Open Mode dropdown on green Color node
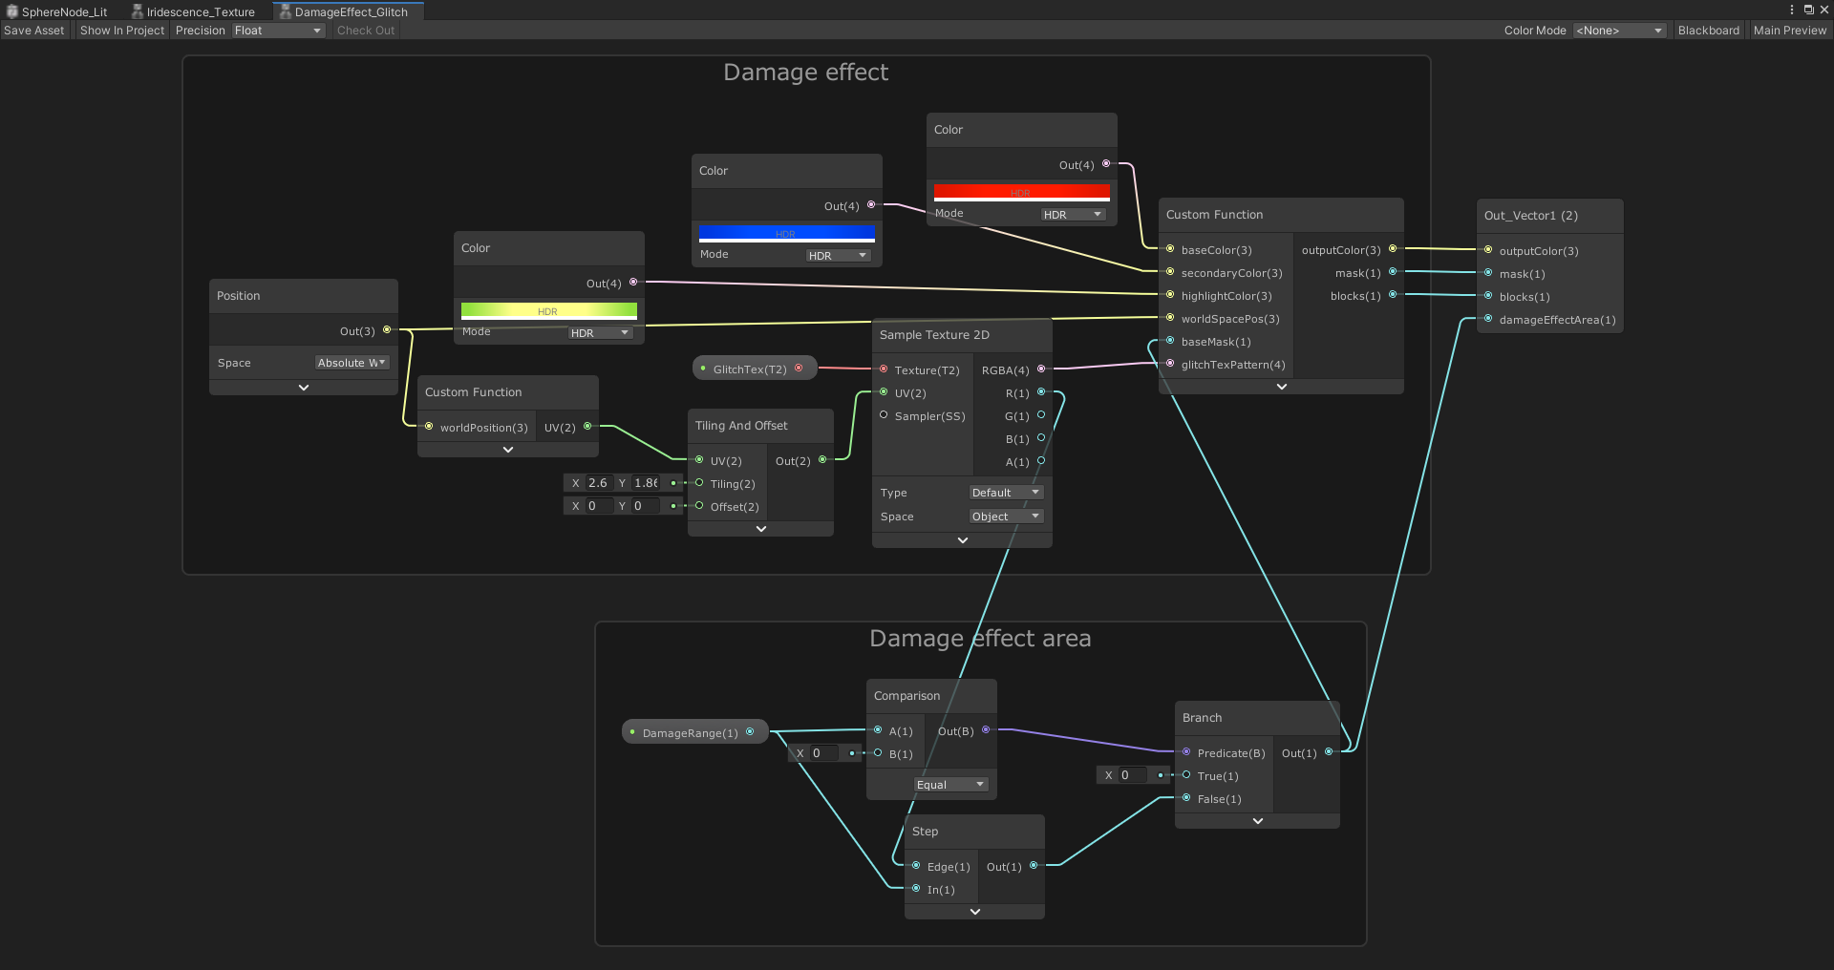This screenshot has width=1834, height=970. 600,333
